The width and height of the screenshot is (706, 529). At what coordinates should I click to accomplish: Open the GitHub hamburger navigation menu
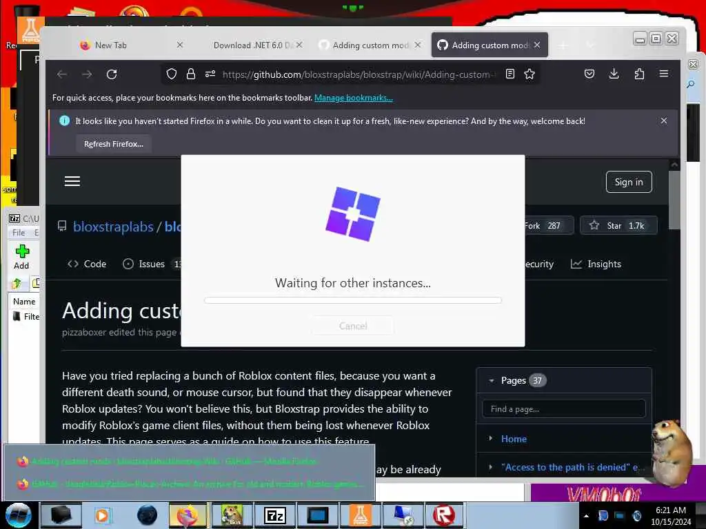click(72, 181)
